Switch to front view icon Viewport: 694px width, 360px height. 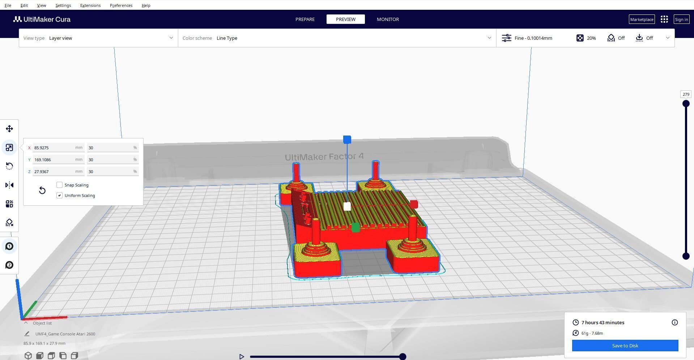pos(40,356)
